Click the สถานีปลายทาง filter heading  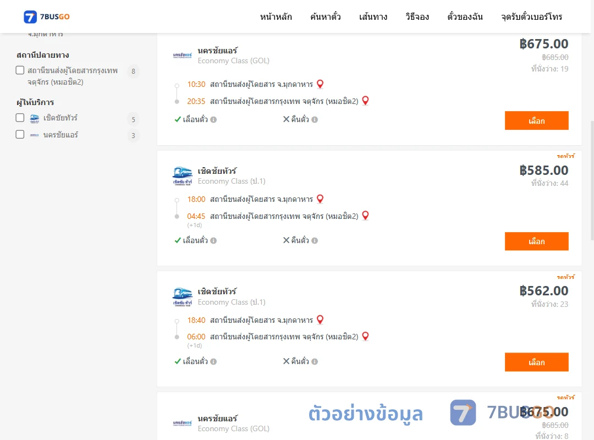click(43, 55)
